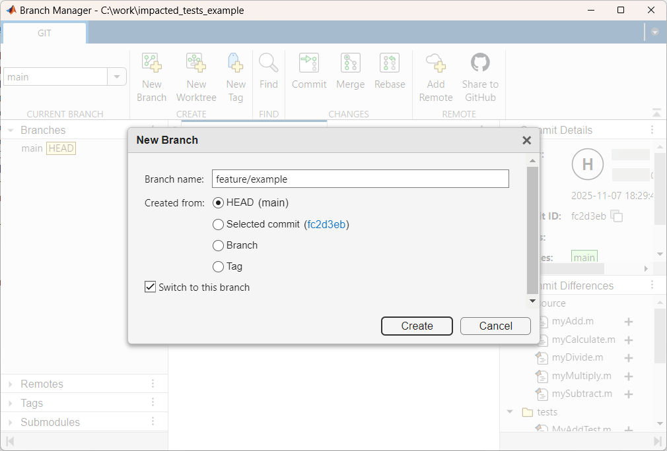Image resolution: width=667 pixels, height=451 pixels.
Task: Choose Selected commit as creation source
Action: [x=218, y=224]
